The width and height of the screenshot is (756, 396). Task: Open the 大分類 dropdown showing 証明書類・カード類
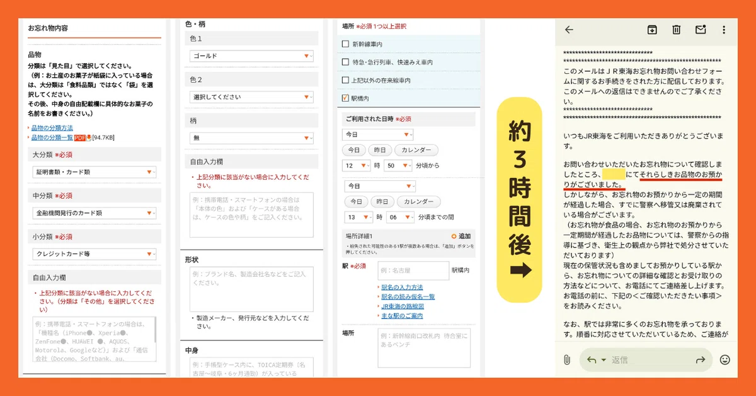94,172
